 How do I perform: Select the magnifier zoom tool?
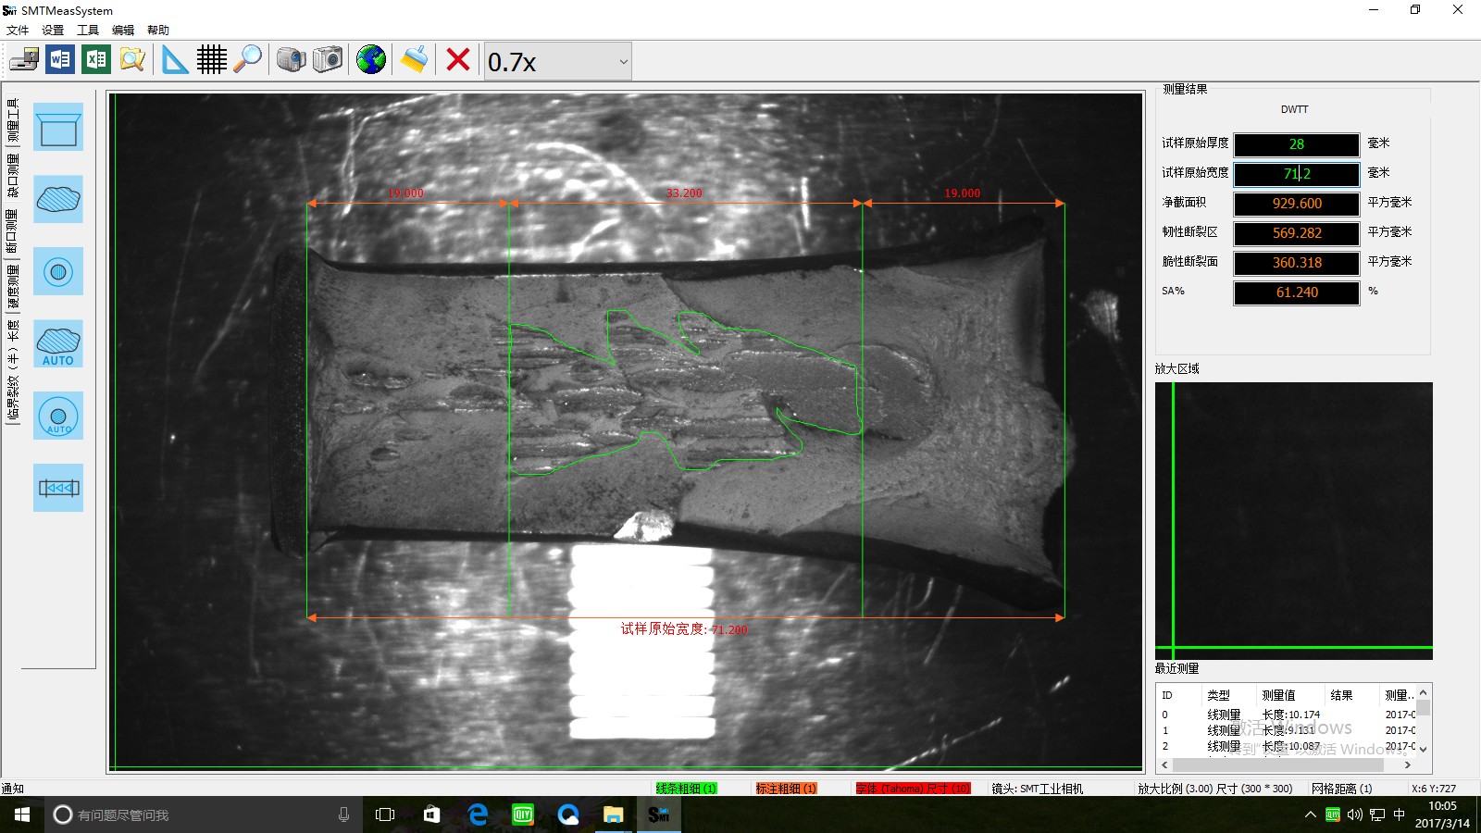click(x=247, y=60)
